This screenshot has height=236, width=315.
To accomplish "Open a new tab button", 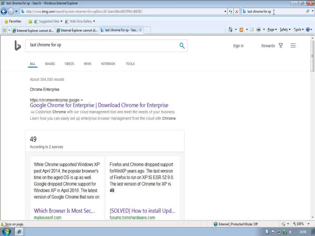I will point(147,30).
